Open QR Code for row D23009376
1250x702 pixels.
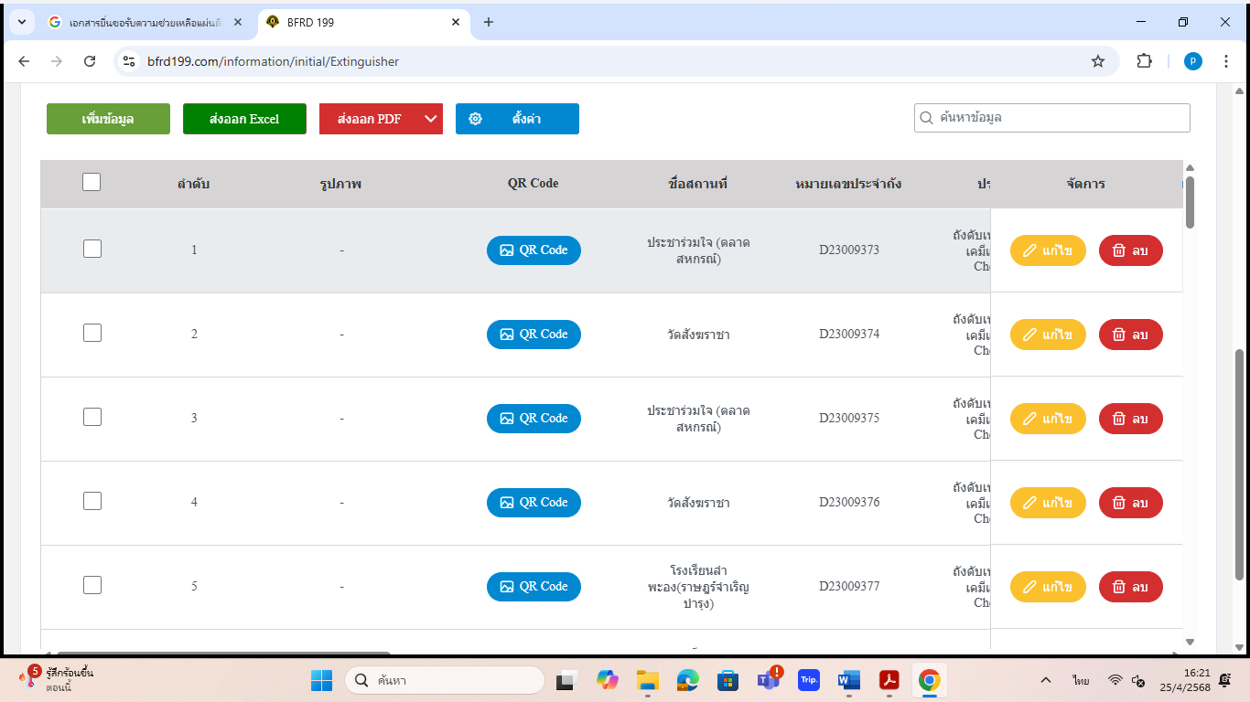click(533, 503)
